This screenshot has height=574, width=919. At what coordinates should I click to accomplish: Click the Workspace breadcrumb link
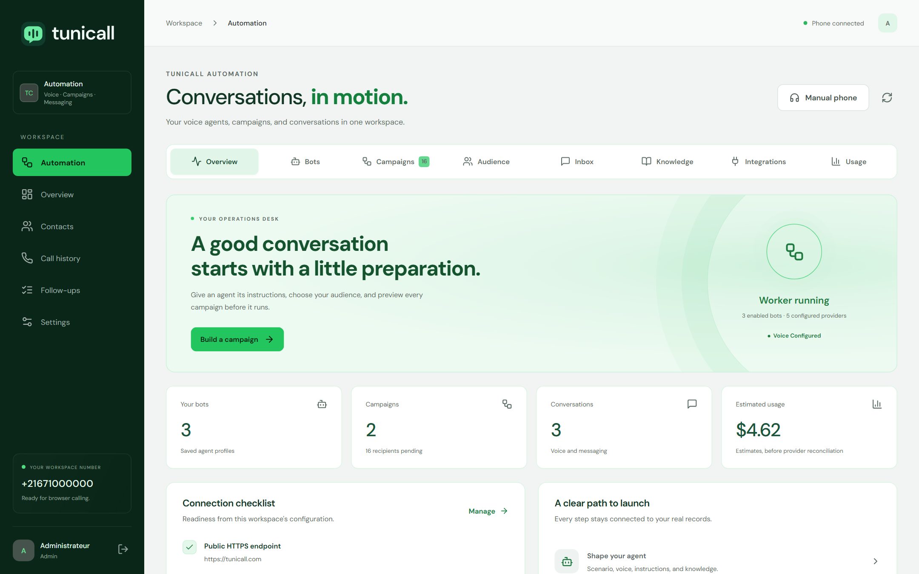[x=184, y=23]
